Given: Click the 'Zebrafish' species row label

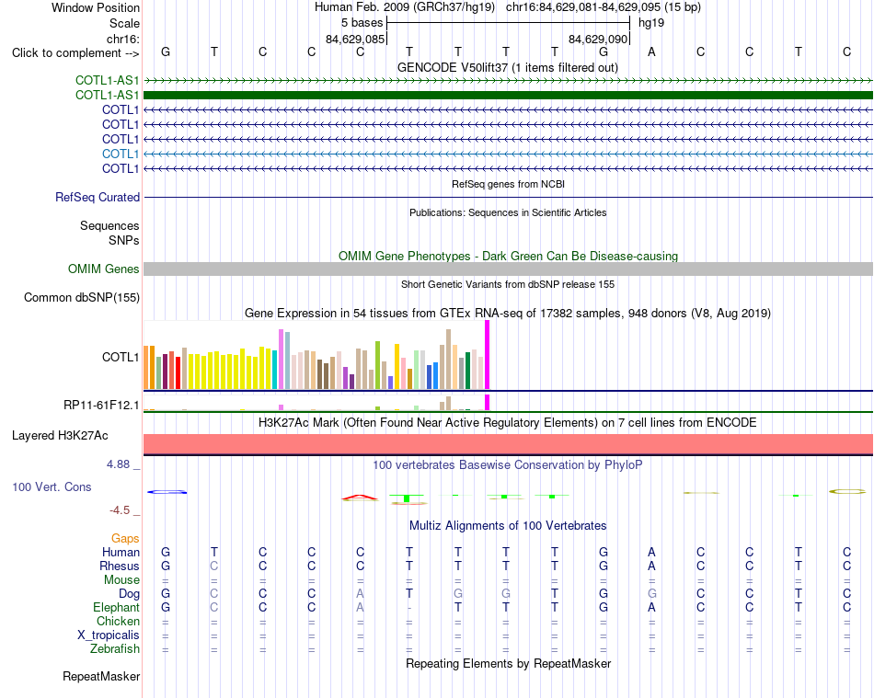Looking at the screenshot, I should (x=115, y=649).
